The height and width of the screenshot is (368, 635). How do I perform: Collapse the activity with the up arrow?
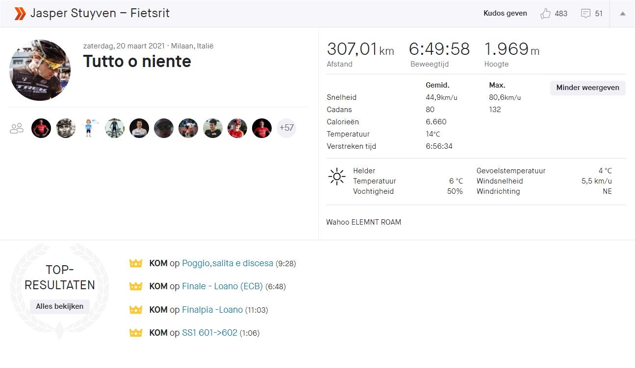[623, 13]
